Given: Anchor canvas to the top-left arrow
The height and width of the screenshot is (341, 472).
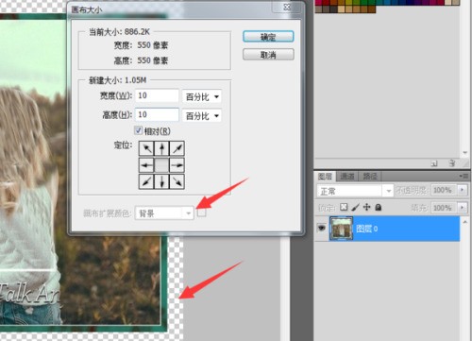Looking at the screenshot, I should pyautogui.click(x=146, y=148).
